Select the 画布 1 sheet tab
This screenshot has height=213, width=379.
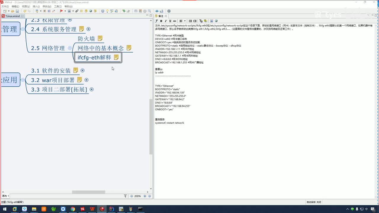coord(6,196)
